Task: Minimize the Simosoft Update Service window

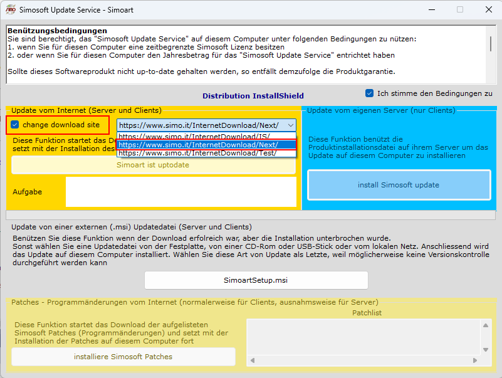Action: click(430, 10)
